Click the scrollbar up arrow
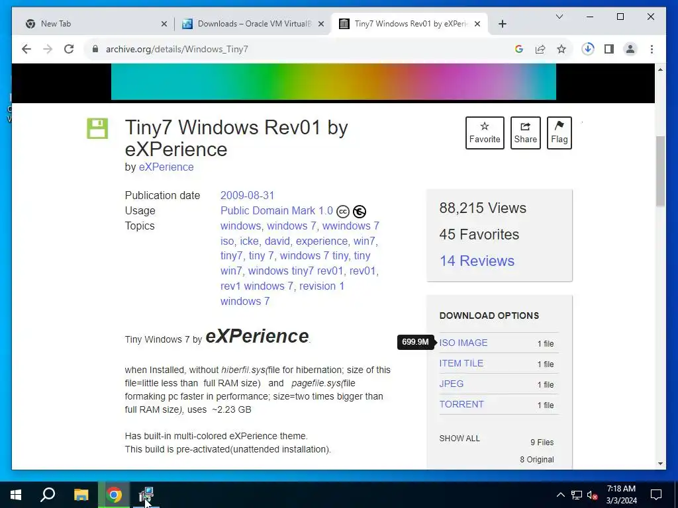The width and height of the screenshot is (678, 508). coord(660,69)
